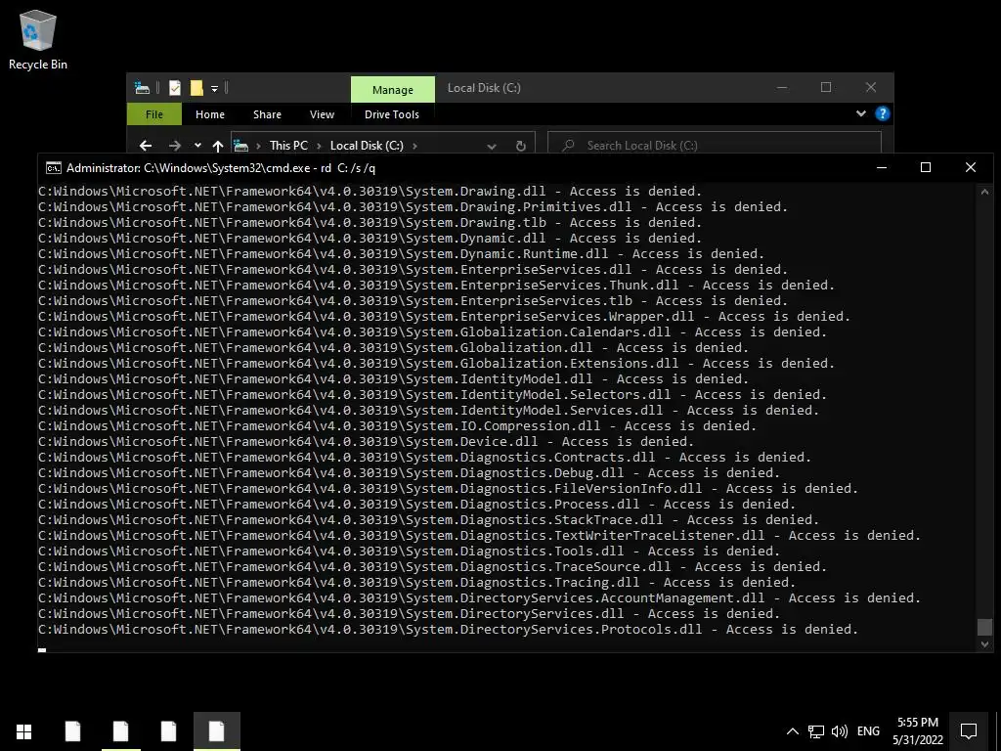Viewport: 1001px width, 751px height.
Task: Expand chevron before This PC breadcrumb
Action: 258,146
